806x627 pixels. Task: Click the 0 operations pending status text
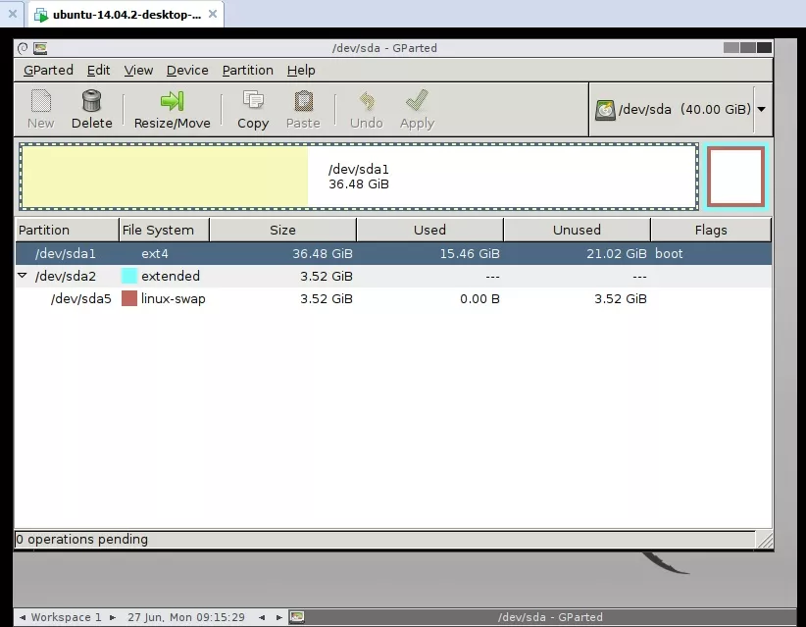pyautogui.click(x=82, y=539)
